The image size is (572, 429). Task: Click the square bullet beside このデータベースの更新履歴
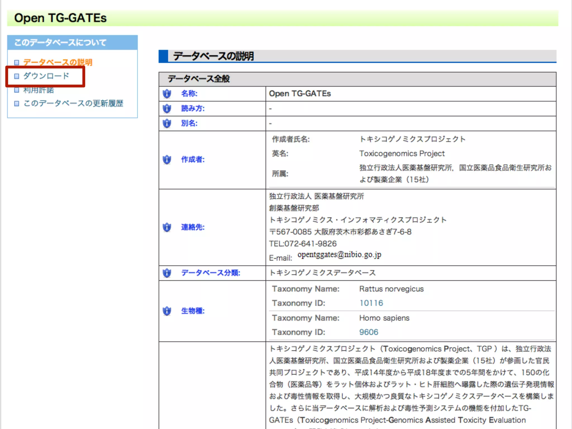(x=17, y=104)
